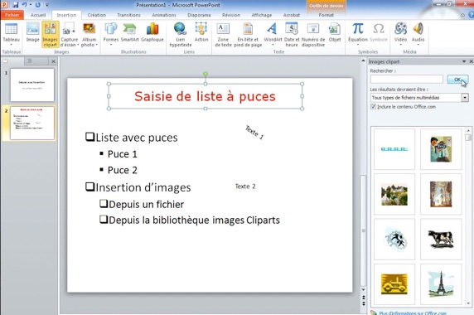
Task: Open the WordArt gallery
Action: (273, 34)
